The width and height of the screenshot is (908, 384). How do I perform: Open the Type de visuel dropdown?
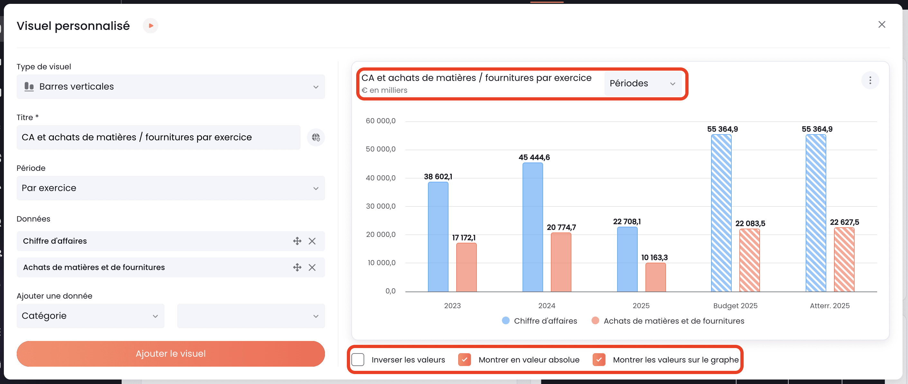(x=171, y=86)
